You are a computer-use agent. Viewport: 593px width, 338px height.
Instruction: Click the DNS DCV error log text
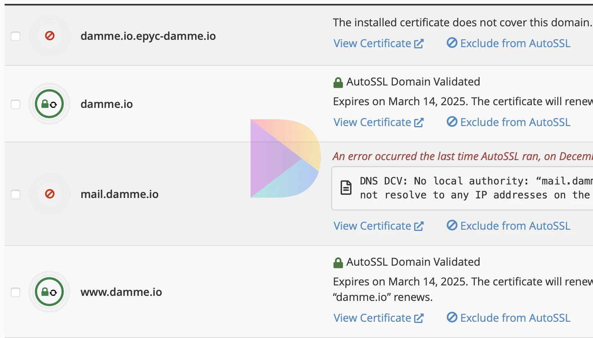click(x=476, y=188)
